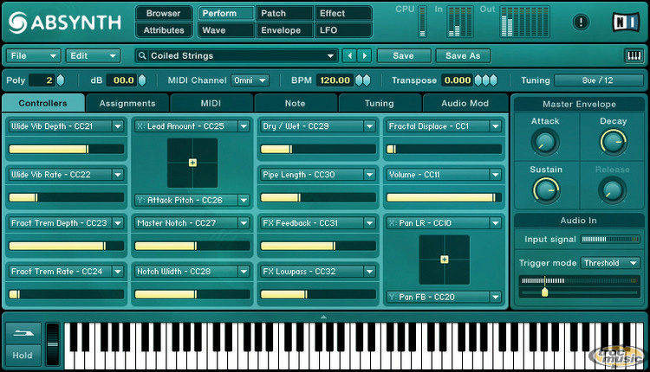The width and height of the screenshot is (650, 372).
Task: Select the MIDI tab
Action: [x=211, y=103]
